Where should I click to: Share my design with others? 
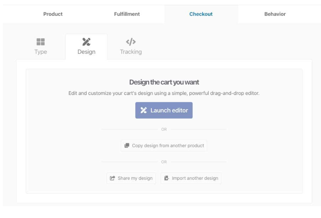[131, 178]
